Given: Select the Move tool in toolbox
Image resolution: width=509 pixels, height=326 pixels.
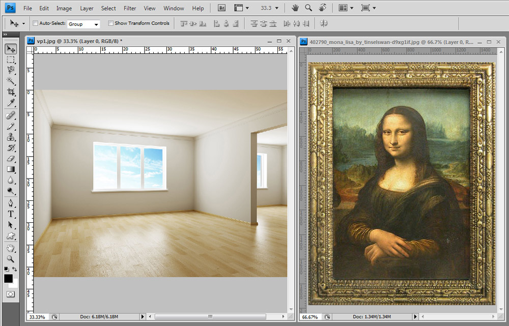Looking at the screenshot, I should [11, 49].
